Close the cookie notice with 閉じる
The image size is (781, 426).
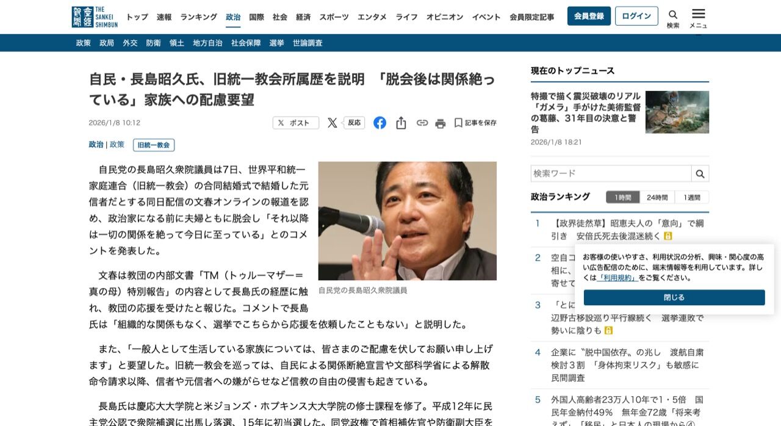674,297
